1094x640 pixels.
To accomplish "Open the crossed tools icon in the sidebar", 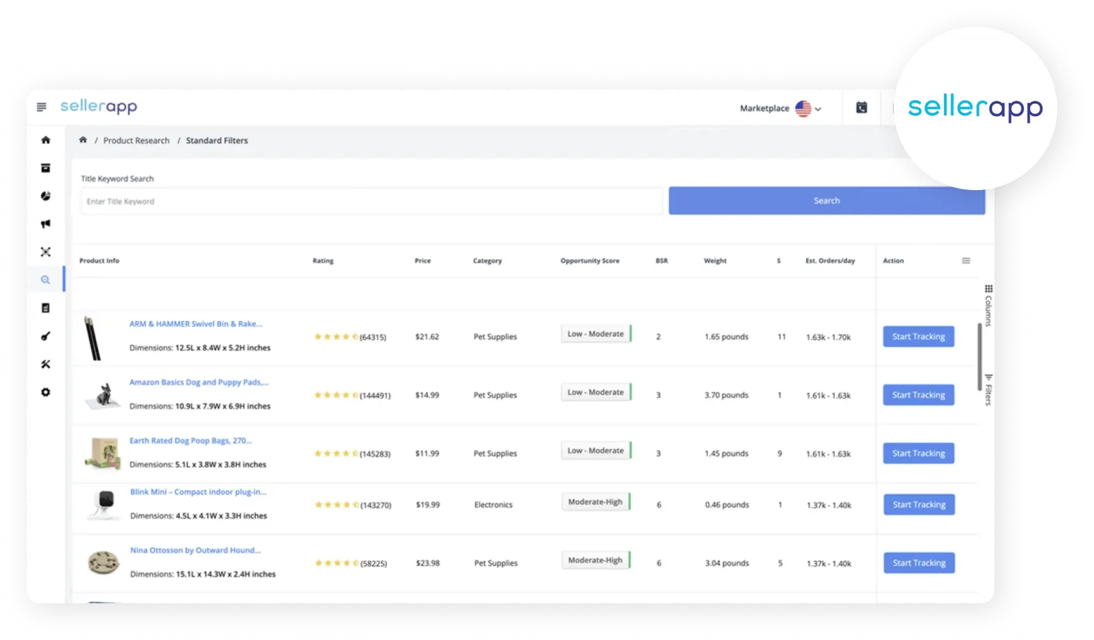I will click(46, 364).
